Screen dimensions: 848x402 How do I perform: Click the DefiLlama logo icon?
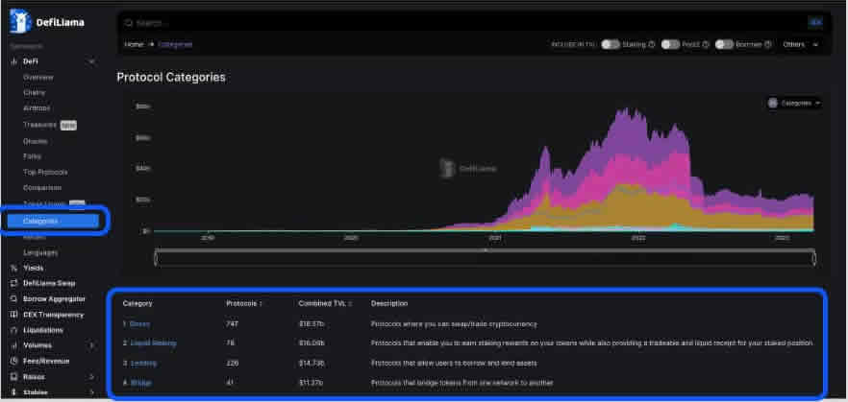[x=20, y=20]
